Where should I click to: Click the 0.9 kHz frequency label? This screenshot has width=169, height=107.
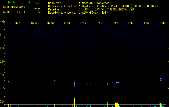point(2,62)
